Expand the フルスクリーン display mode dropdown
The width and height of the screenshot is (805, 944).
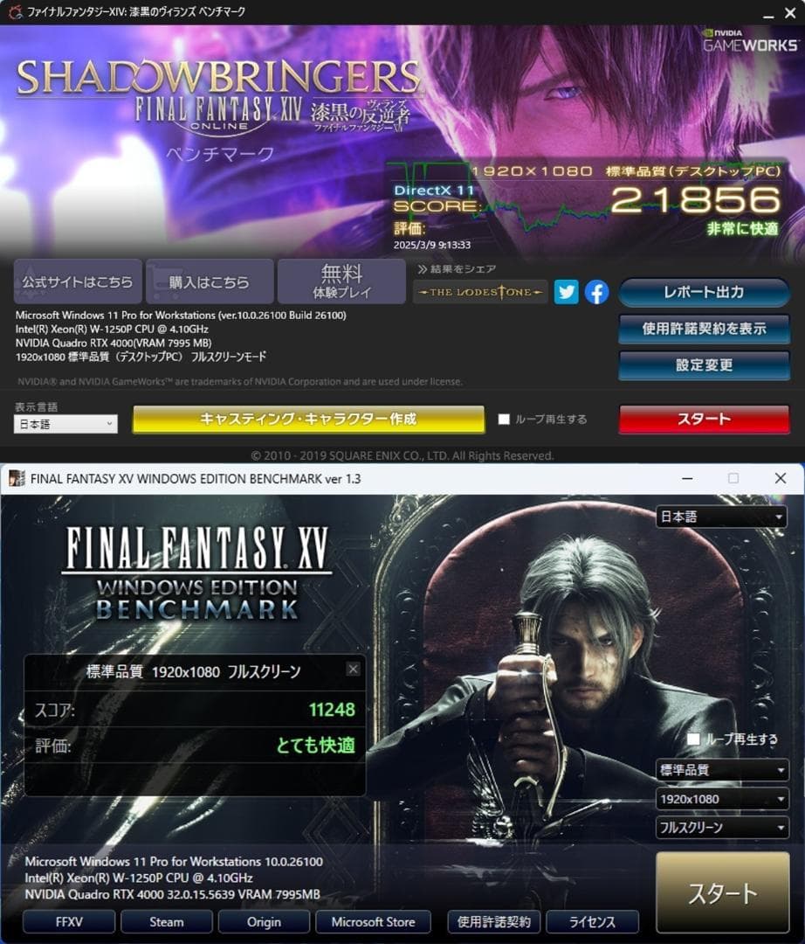tap(721, 827)
